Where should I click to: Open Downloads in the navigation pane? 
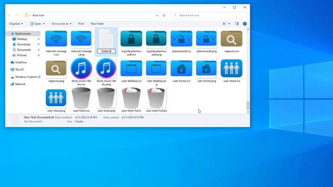[x=23, y=44]
